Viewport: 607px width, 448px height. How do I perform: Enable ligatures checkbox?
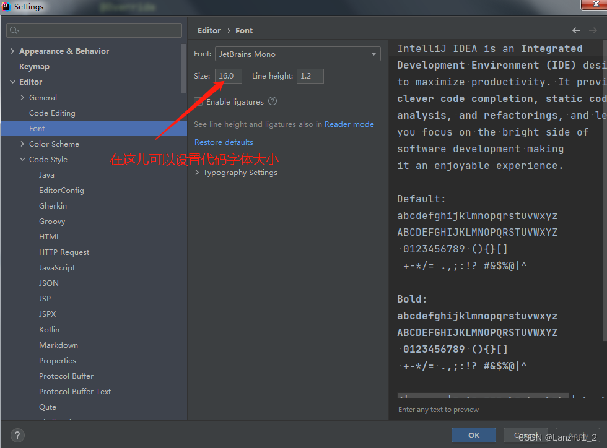(x=198, y=101)
